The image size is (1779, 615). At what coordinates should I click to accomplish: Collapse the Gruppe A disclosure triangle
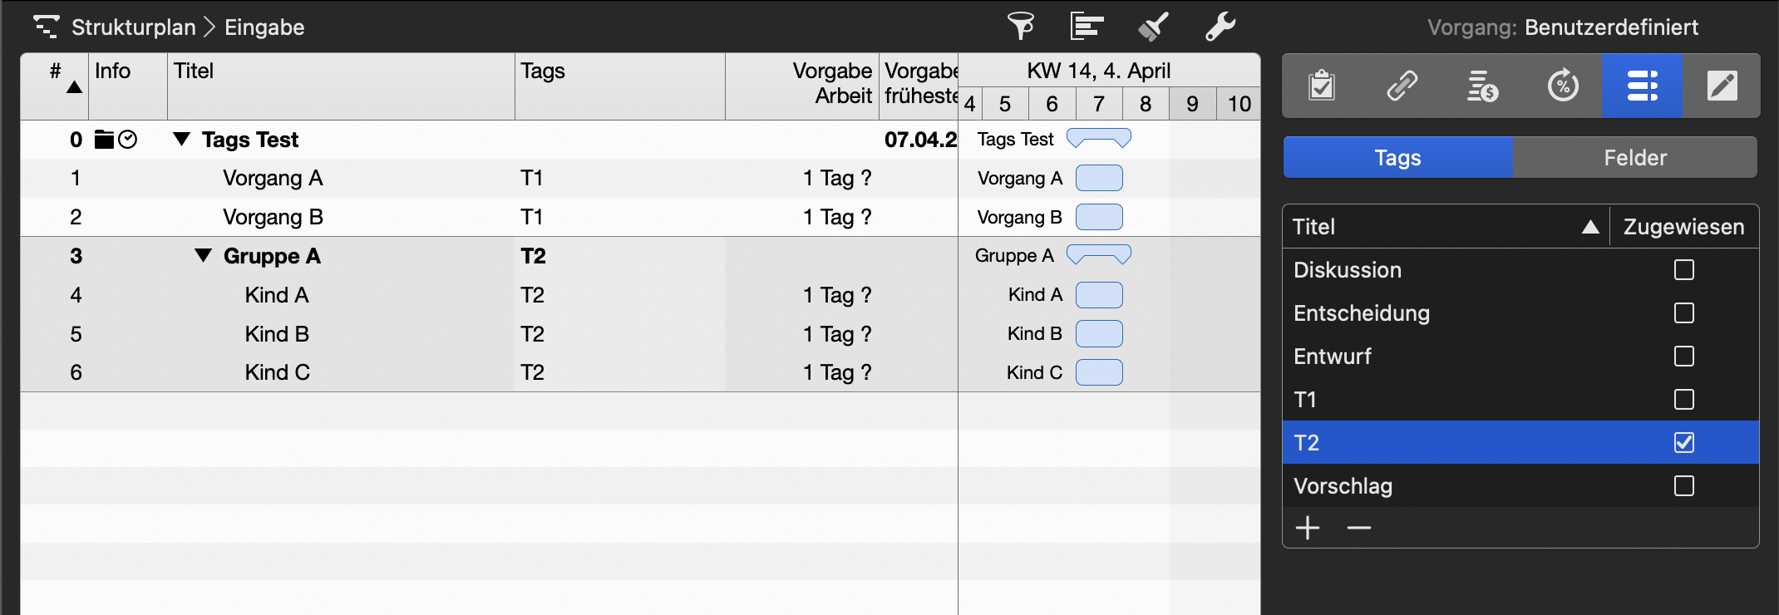tap(203, 255)
